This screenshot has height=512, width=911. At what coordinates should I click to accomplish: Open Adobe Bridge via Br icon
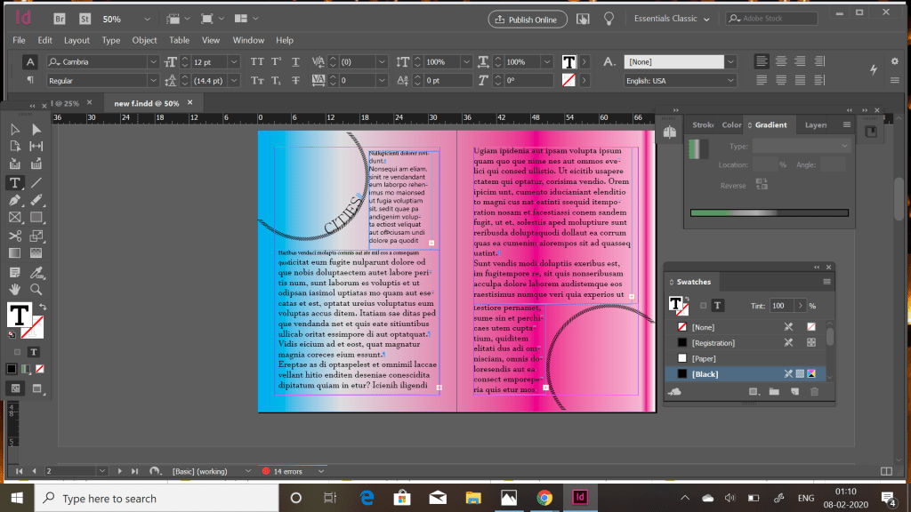pyautogui.click(x=59, y=19)
